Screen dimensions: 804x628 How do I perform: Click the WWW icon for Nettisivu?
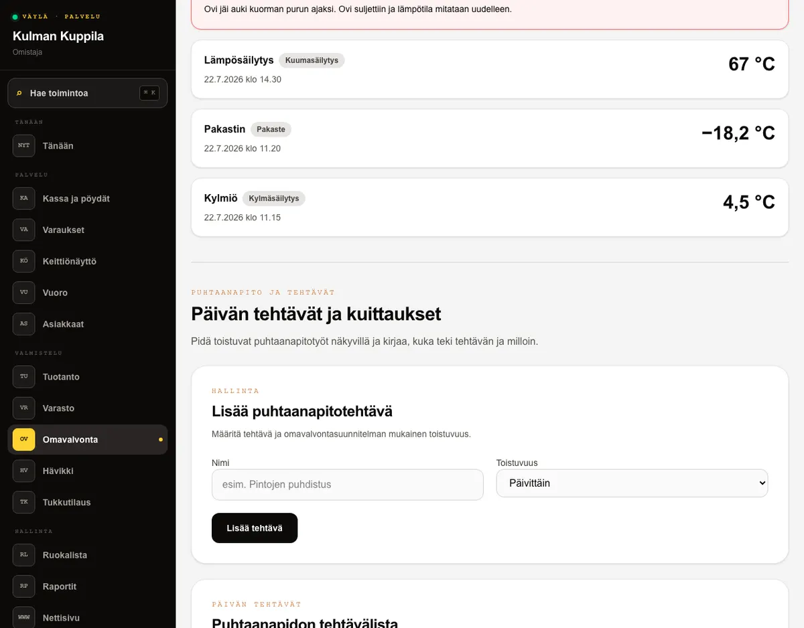click(x=24, y=617)
